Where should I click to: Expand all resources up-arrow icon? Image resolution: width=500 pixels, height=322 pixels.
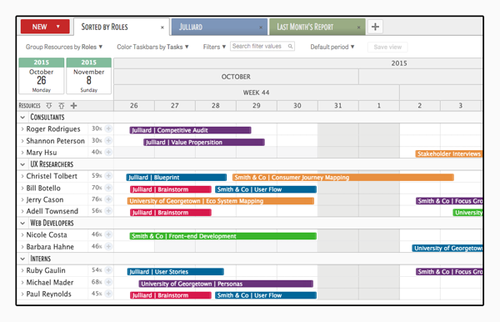[x=61, y=106]
